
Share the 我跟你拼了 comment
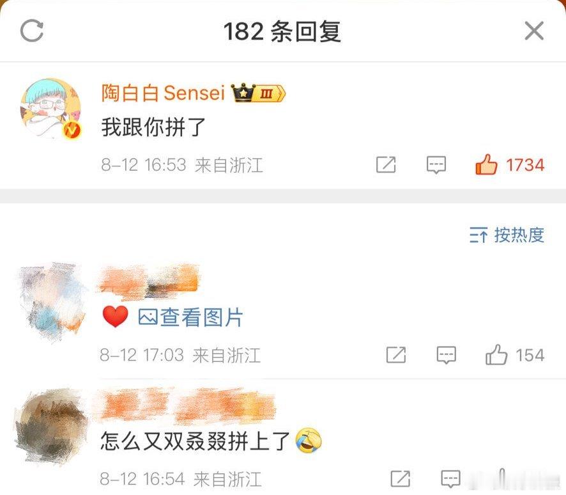[x=386, y=165]
